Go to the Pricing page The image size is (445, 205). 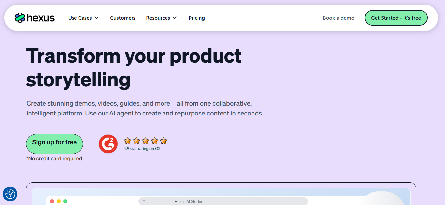(x=197, y=18)
